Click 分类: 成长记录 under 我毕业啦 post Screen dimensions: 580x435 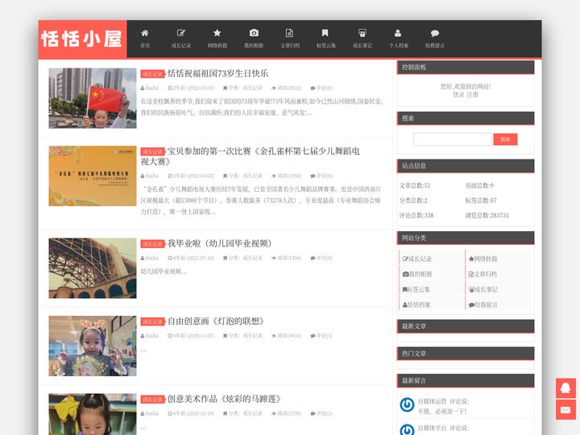click(x=242, y=258)
